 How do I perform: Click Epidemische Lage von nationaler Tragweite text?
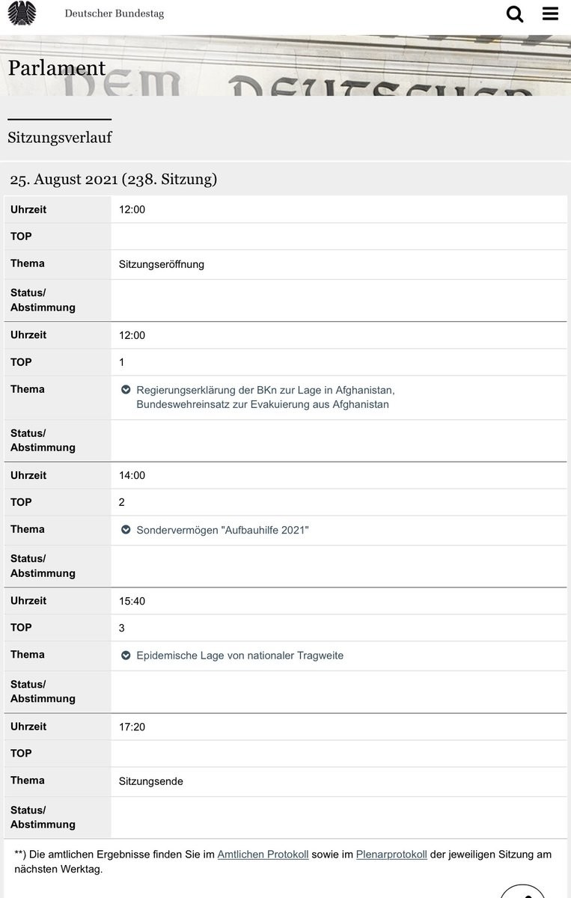point(239,656)
